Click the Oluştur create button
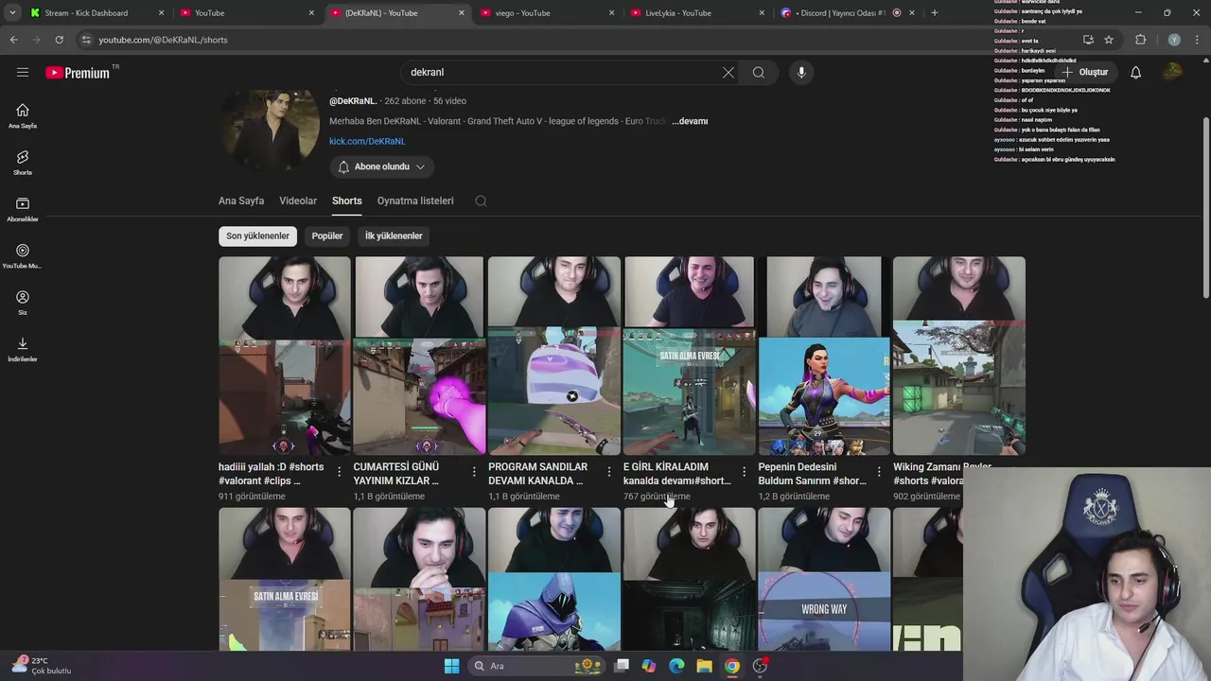Screen dimensions: 1211x681 tap(1084, 72)
